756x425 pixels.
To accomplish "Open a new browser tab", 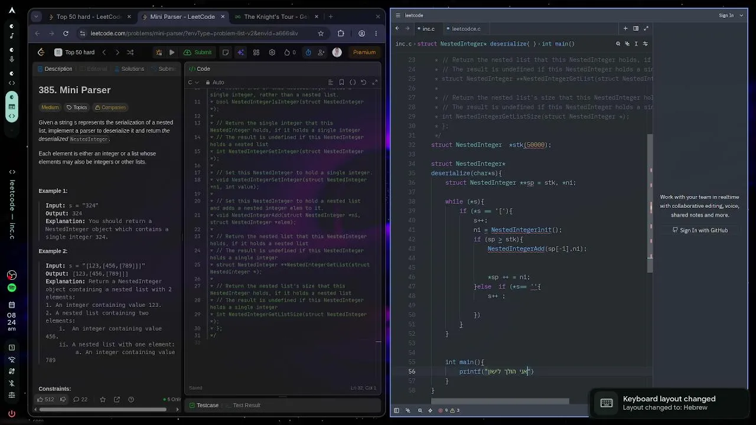I will [x=331, y=17].
